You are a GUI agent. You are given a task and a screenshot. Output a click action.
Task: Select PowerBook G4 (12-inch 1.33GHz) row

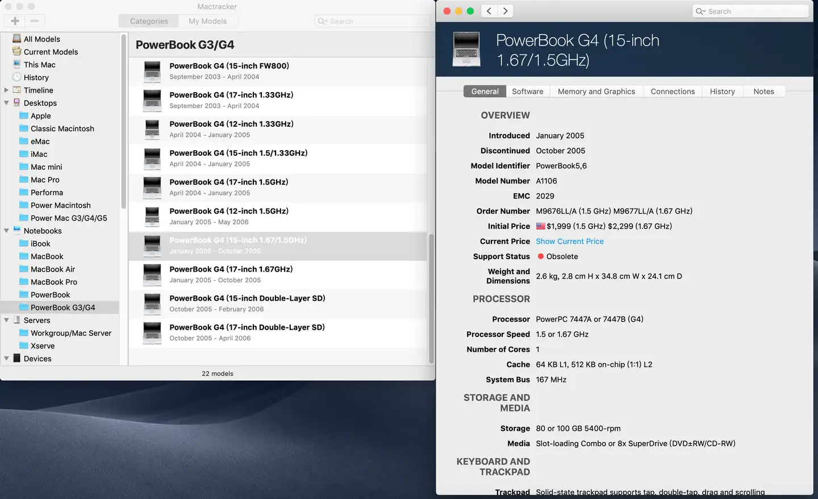[x=278, y=130]
